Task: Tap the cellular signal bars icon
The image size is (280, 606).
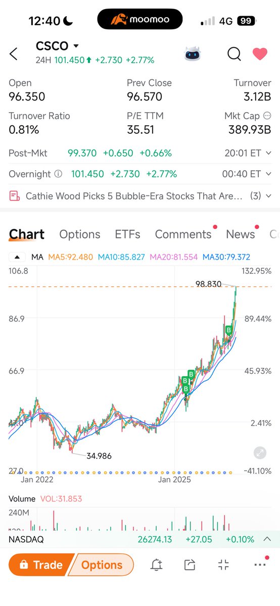Action: click(208, 22)
